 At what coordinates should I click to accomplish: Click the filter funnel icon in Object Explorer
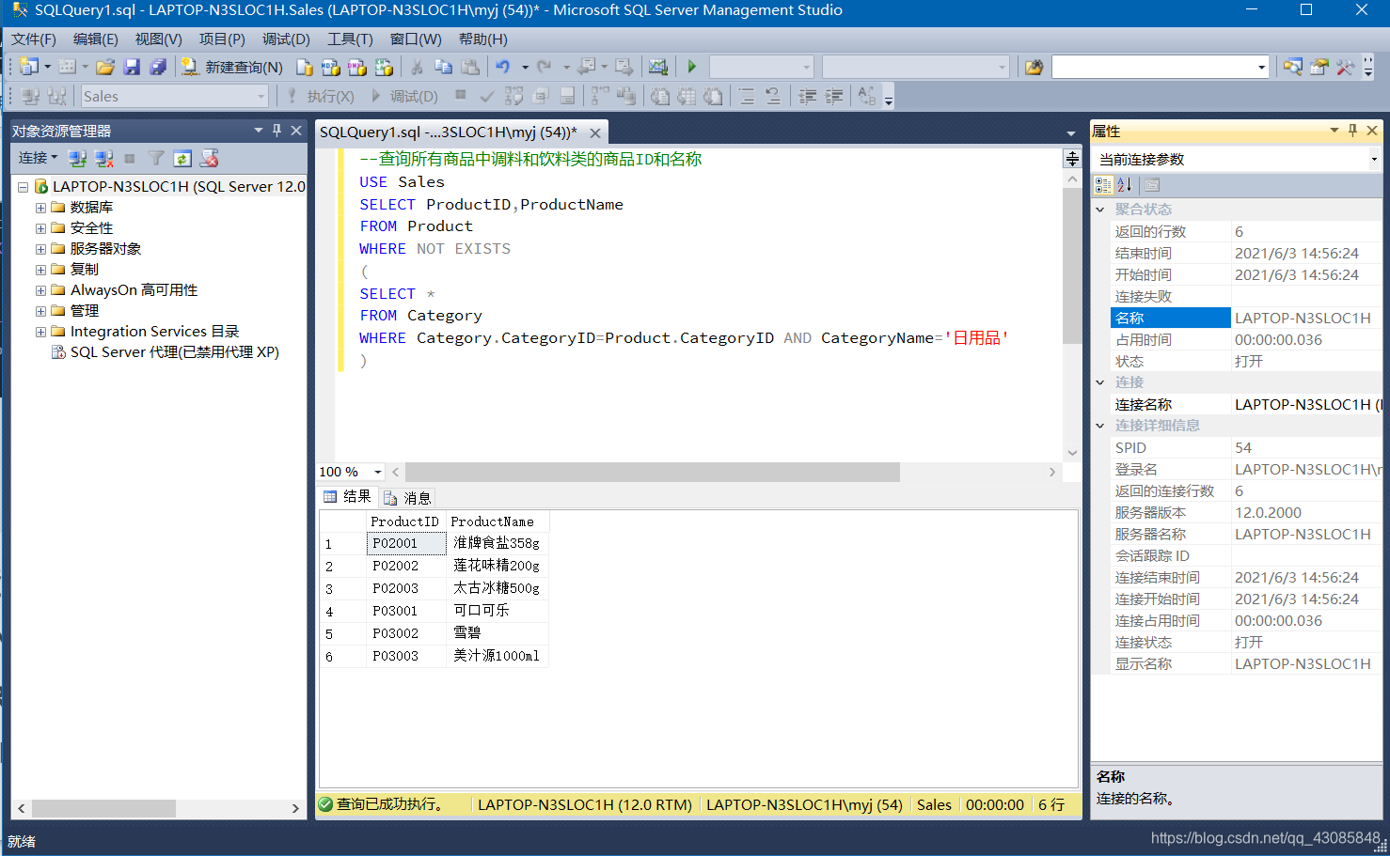(156, 158)
